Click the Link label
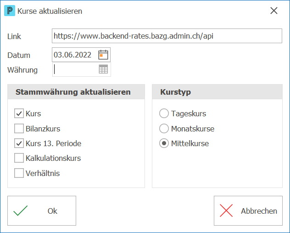This screenshot has width=290, height=233. [x=14, y=36]
